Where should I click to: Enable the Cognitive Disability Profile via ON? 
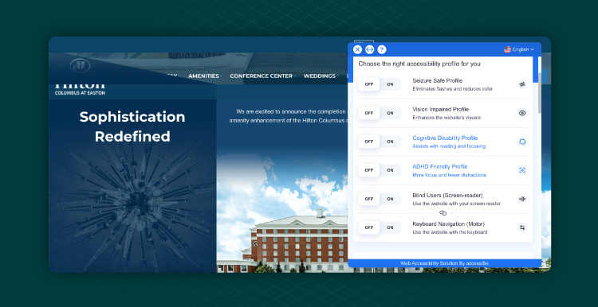click(390, 142)
